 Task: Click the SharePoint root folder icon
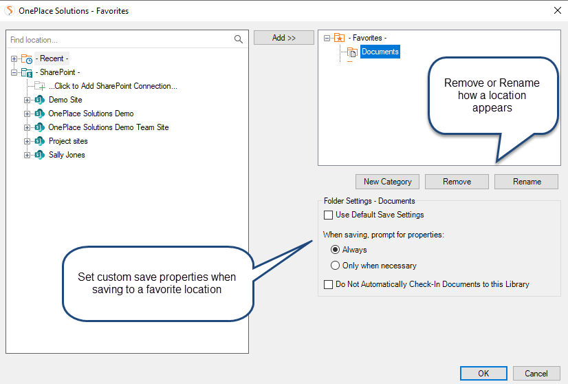coord(27,72)
